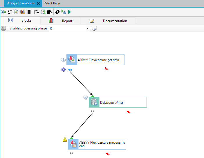The width and height of the screenshot is (204, 158).
Task: Click the PDF export toolbar icon
Action: click(37, 12)
